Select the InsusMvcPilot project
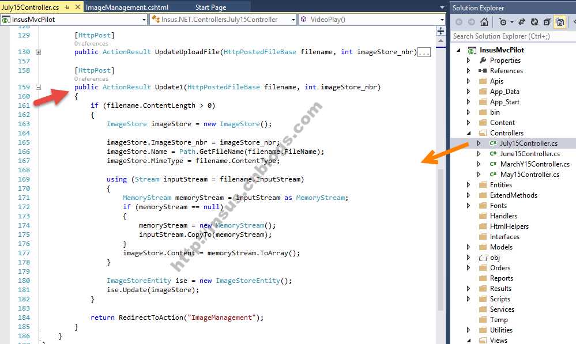 pos(502,50)
